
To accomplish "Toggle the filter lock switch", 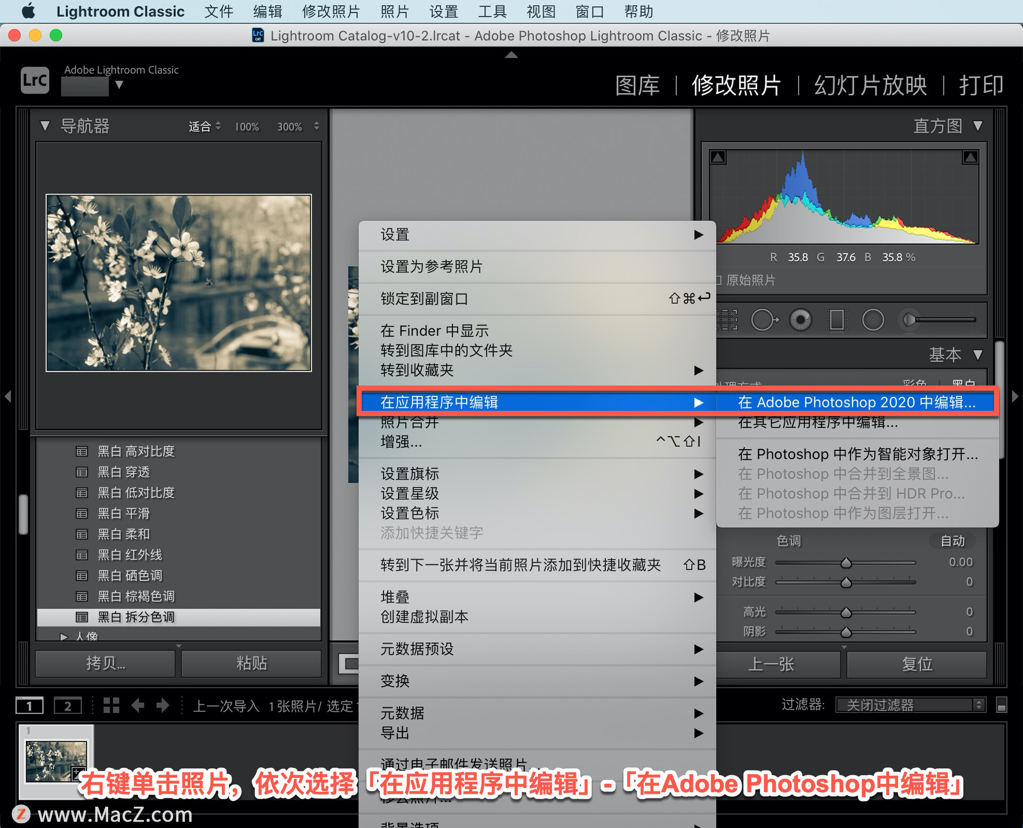I will (x=1001, y=705).
